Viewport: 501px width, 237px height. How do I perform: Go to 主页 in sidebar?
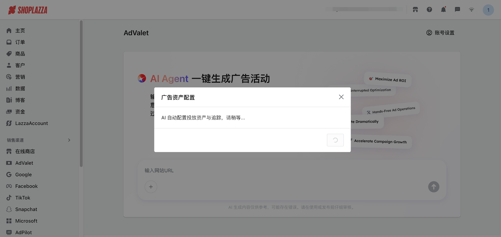click(x=20, y=31)
